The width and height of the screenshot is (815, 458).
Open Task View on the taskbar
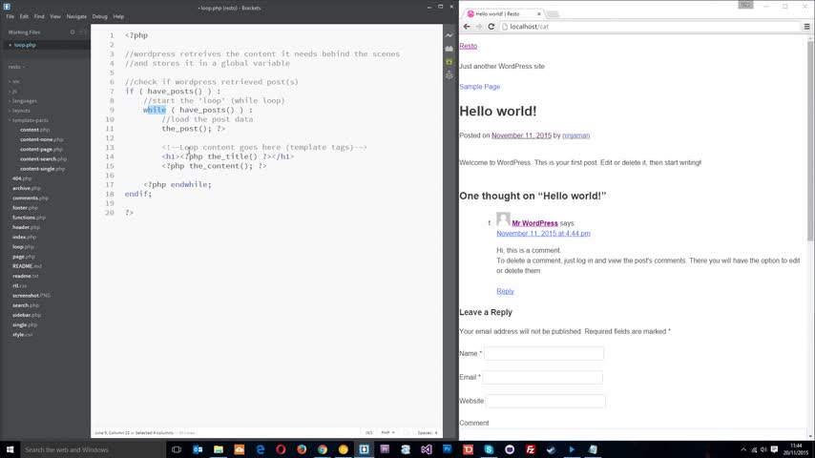(177, 449)
